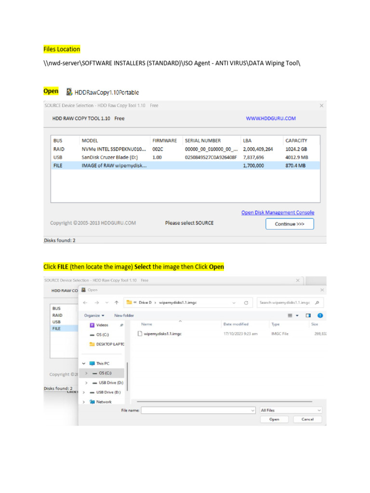The width and height of the screenshot is (370, 493).
Task: Open recent locations chevron in Open dialog
Action: (x=107, y=302)
